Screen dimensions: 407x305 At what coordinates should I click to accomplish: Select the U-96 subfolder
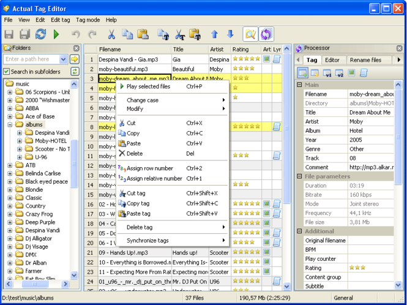pyautogui.click(x=41, y=157)
